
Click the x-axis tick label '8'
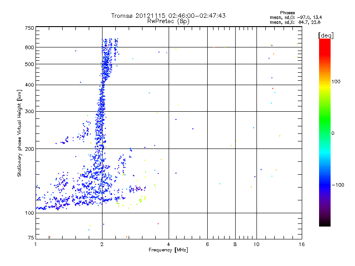(235, 244)
